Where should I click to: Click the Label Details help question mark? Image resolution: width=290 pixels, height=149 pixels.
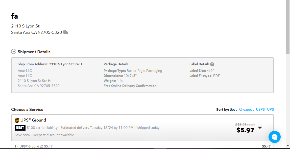pyautogui.click(x=212, y=64)
